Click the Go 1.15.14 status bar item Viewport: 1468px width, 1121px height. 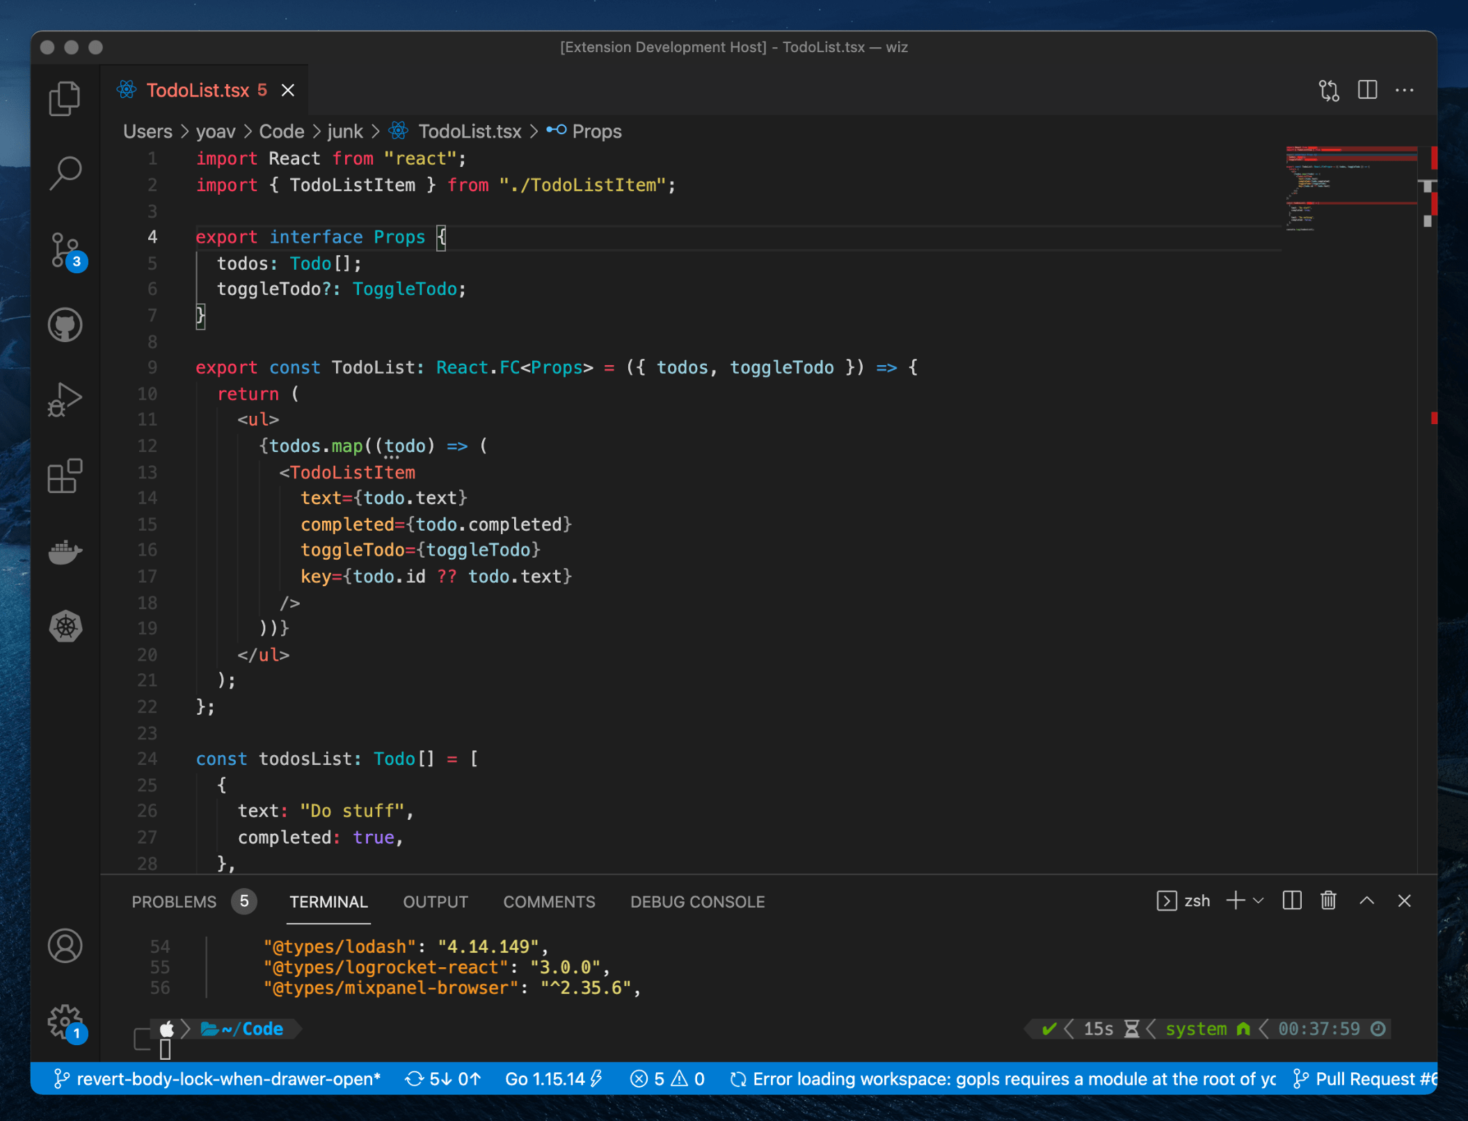[x=553, y=1079]
